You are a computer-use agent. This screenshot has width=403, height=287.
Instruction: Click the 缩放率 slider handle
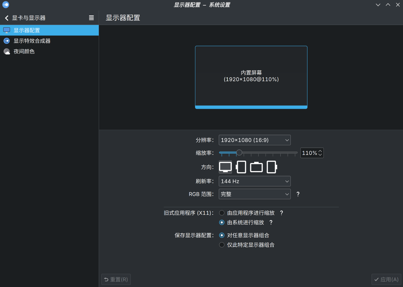pyautogui.click(x=239, y=153)
